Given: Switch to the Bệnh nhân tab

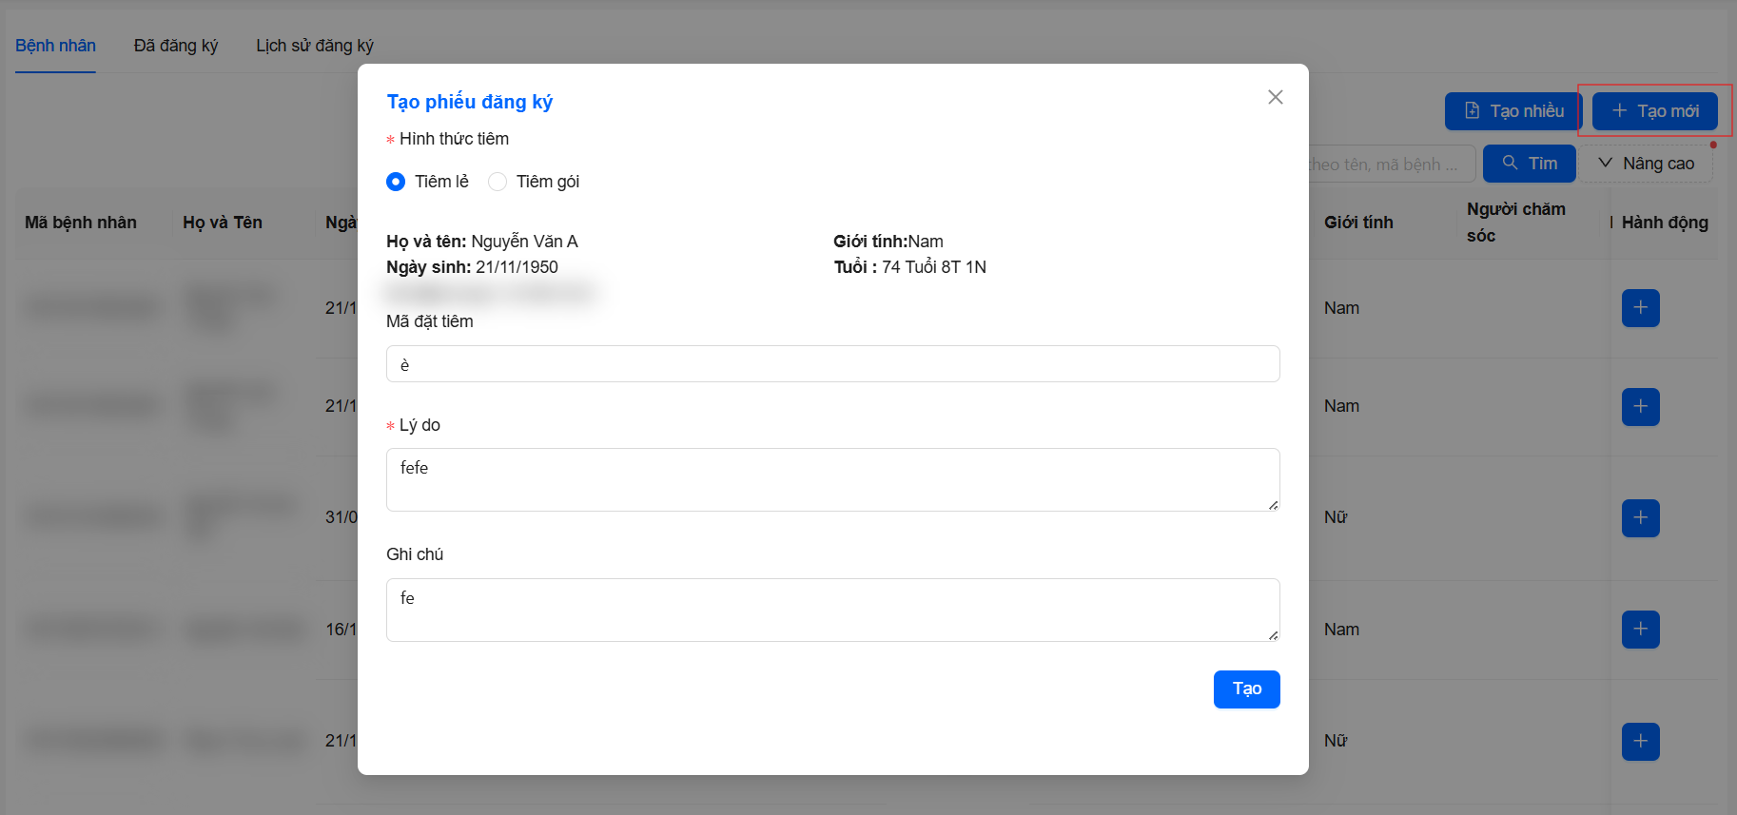Looking at the screenshot, I should tap(55, 46).
